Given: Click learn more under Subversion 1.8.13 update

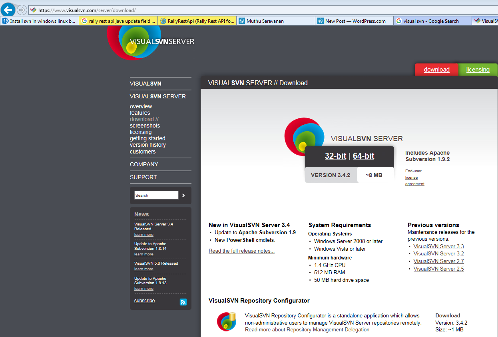Looking at the screenshot, I should tap(144, 289).
